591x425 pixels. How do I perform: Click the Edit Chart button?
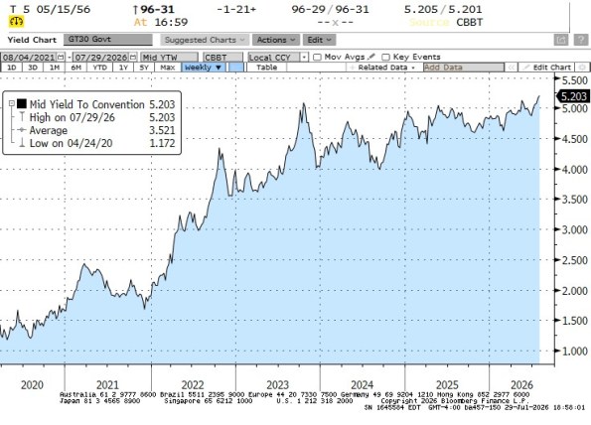(x=547, y=68)
